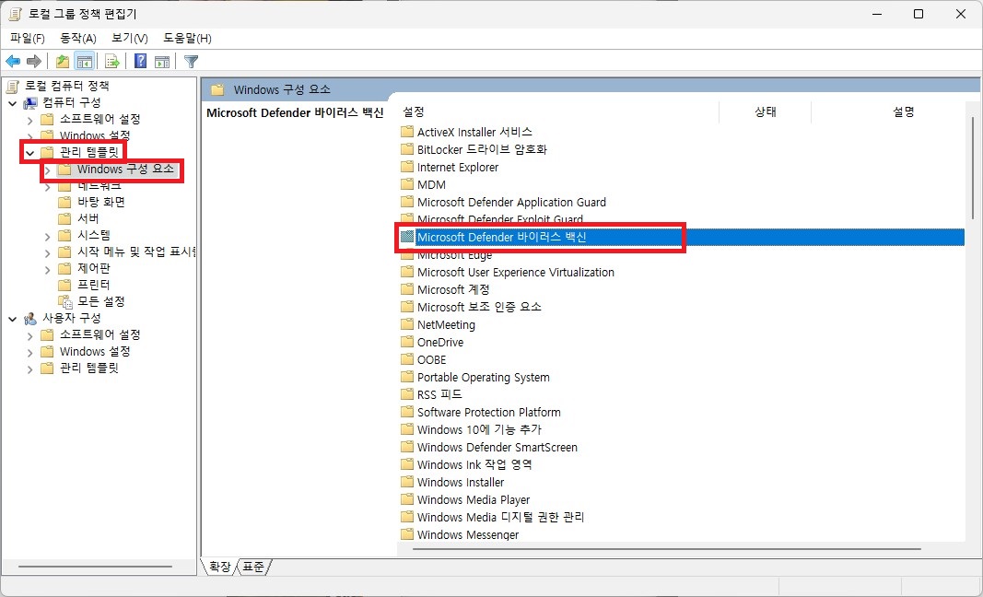983x597 pixels.
Task: Toggle the Show/Hide action pane icon
Action: 162,62
